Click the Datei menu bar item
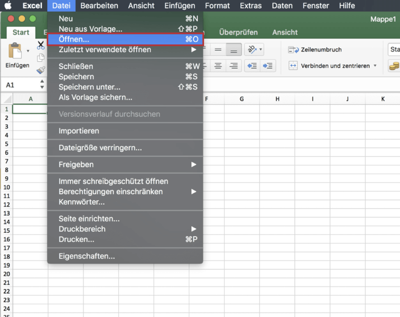Image resolution: width=400 pixels, height=317 pixels. coord(61,6)
